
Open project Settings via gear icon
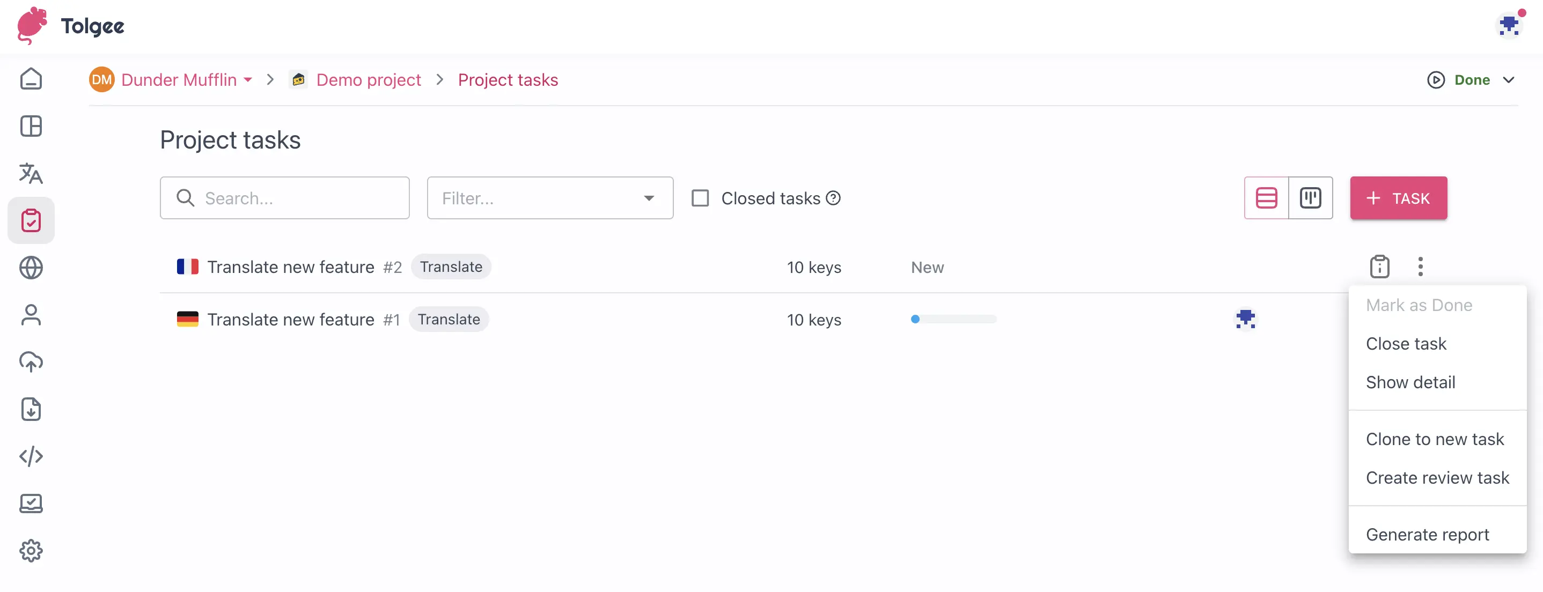(31, 551)
